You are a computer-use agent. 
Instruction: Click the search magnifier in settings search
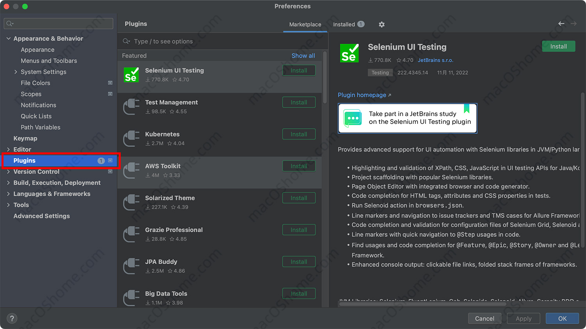[x=10, y=23]
